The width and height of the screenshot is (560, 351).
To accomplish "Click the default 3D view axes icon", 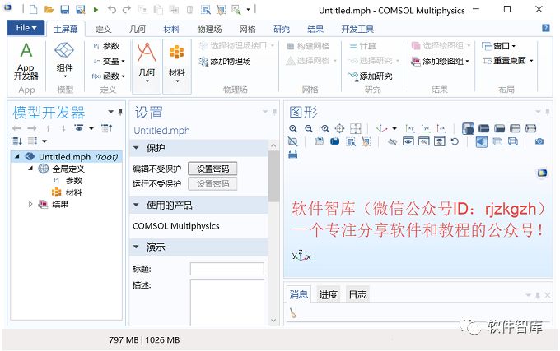I will point(382,128).
